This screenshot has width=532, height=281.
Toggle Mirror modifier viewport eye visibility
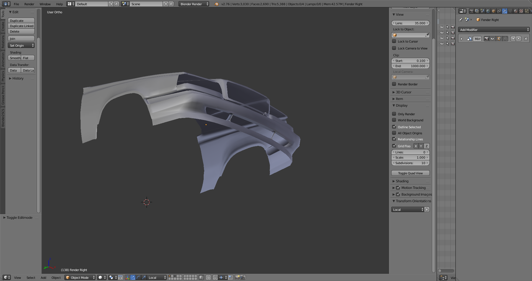[492, 39]
